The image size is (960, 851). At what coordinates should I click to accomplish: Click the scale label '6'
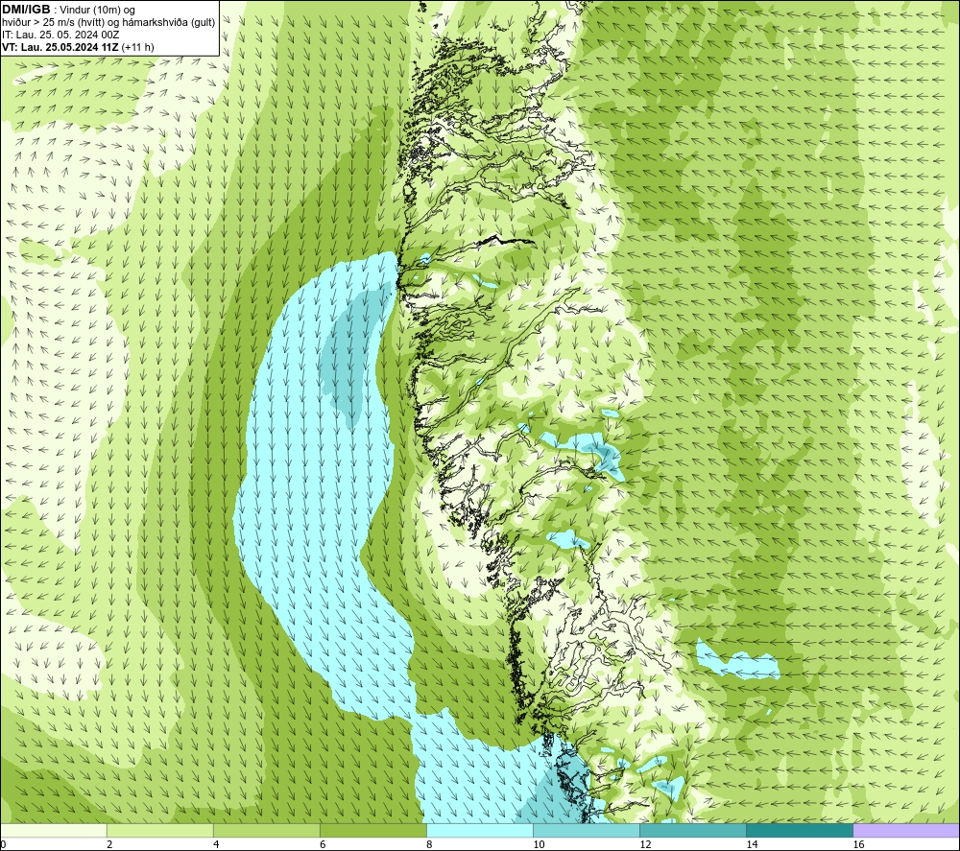point(323,845)
